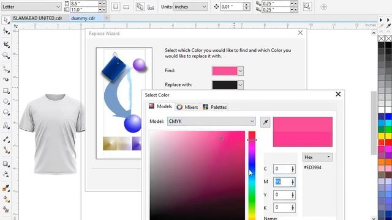The width and height of the screenshot is (392, 220).
Task: Expand first color palette flyout arrow
Action: click(381, 20)
